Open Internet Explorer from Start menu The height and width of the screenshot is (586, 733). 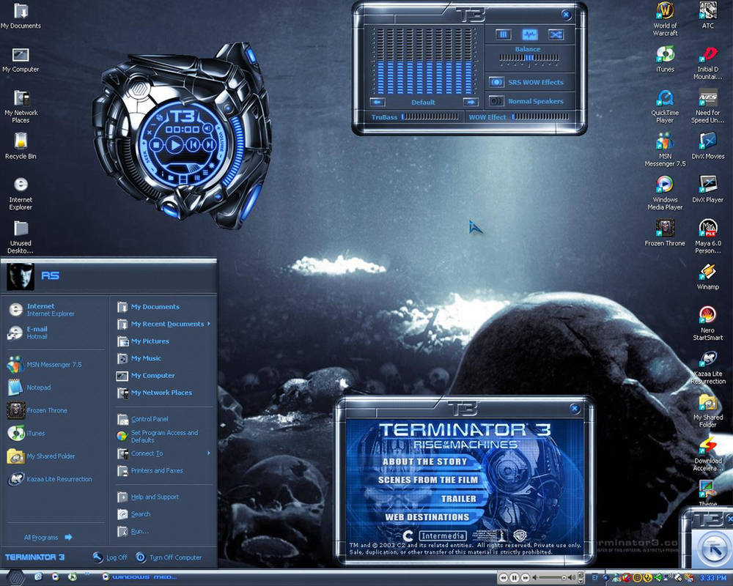point(55,309)
